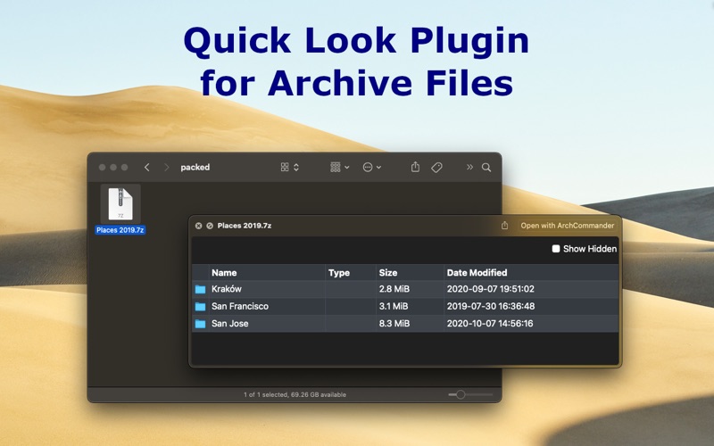Go forward in Finder window
The width and height of the screenshot is (714, 446).
point(166,168)
